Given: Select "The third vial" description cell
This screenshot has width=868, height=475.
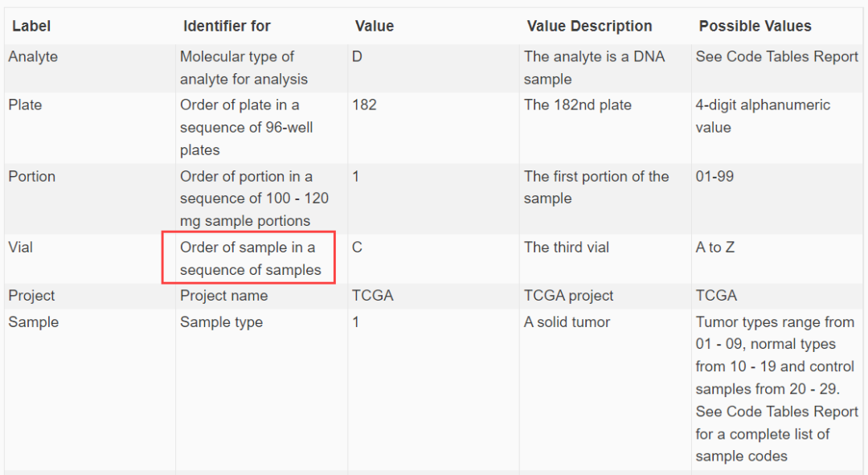Looking at the screenshot, I should (x=566, y=248).
